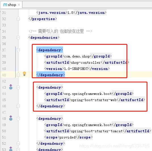Click the light bulb intention icon on line 41
This screenshot has height=151, width=152.
24,74
